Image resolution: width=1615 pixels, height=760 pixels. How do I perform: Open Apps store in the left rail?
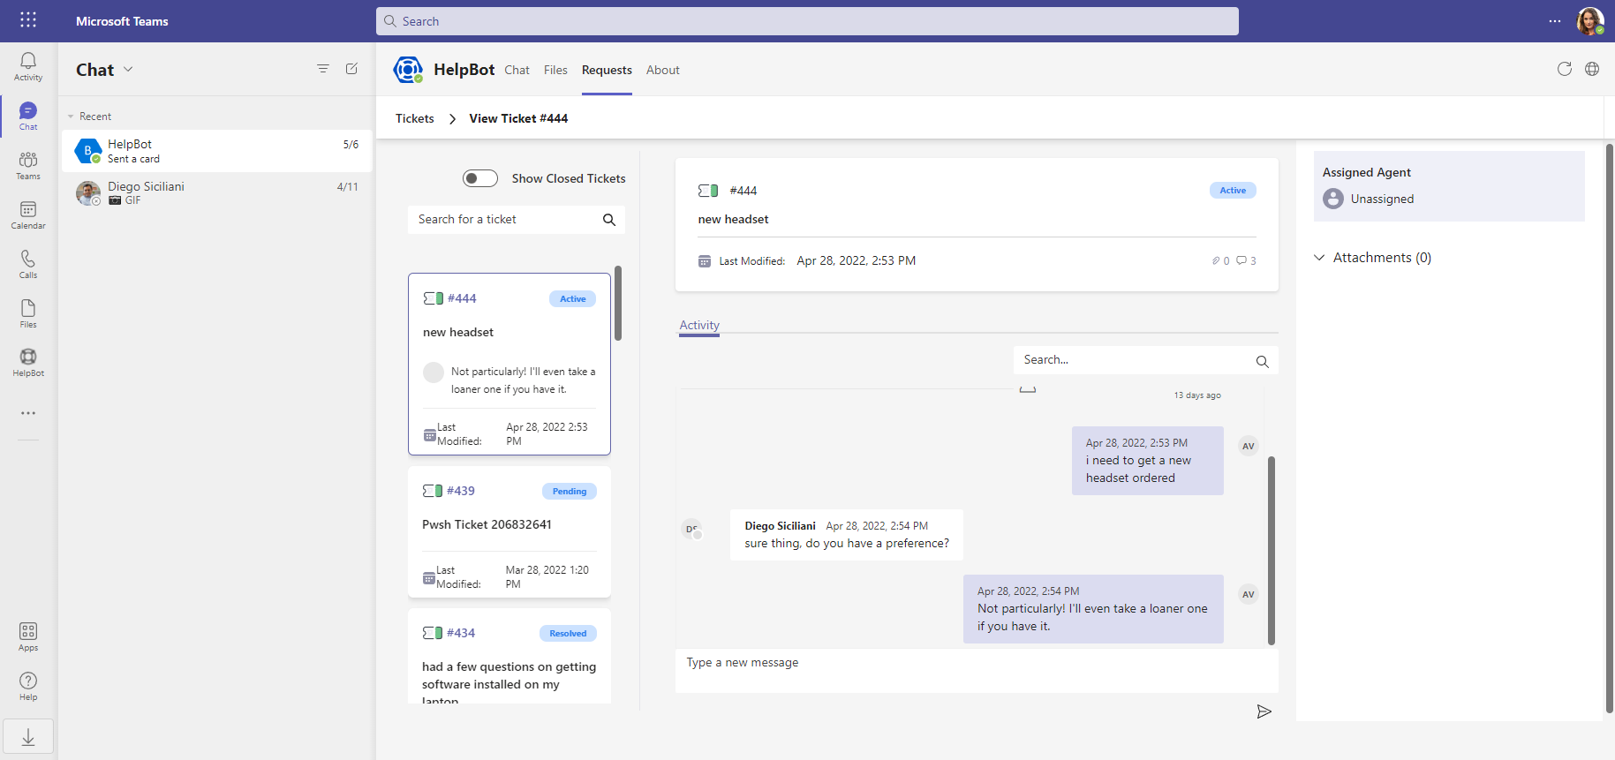[28, 636]
